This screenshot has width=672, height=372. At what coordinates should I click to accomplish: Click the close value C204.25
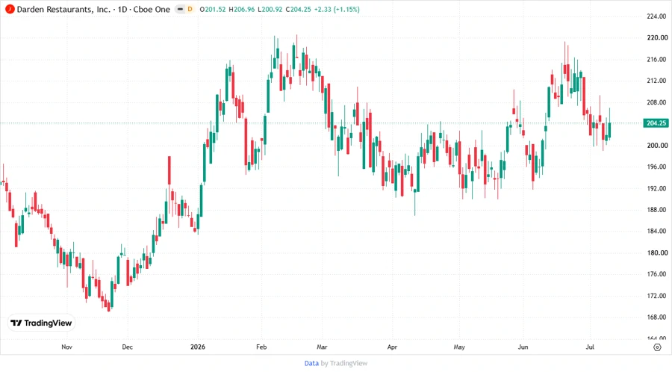click(298, 9)
